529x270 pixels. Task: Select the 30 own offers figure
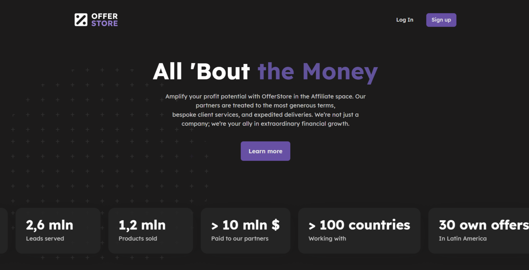click(483, 225)
